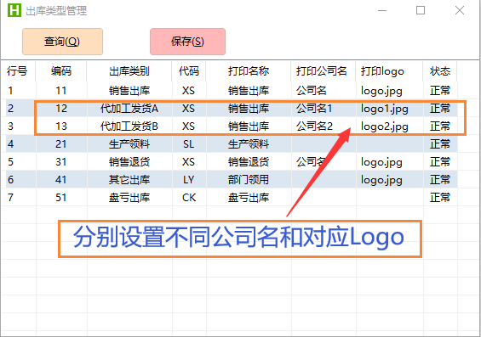This screenshot has width=481, height=337.
Task: Select the 代加工发货A category cell
Action: 129,109
